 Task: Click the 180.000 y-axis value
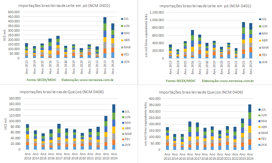(15, 98)
